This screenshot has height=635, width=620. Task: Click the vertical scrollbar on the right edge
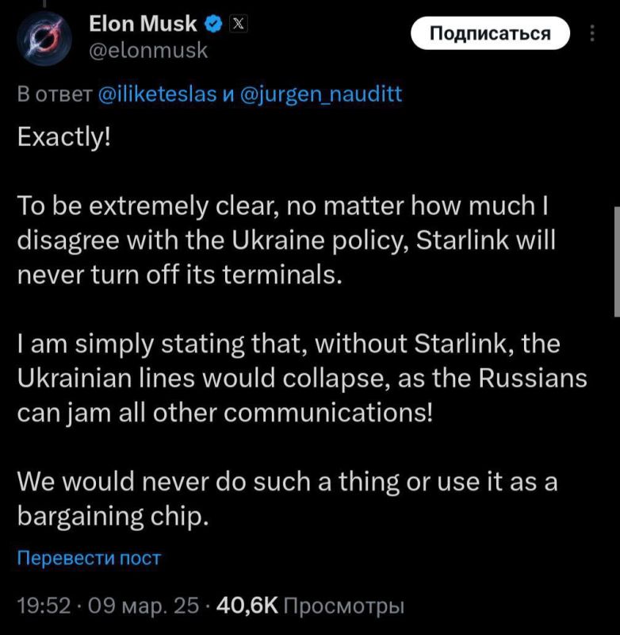click(615, 262)
